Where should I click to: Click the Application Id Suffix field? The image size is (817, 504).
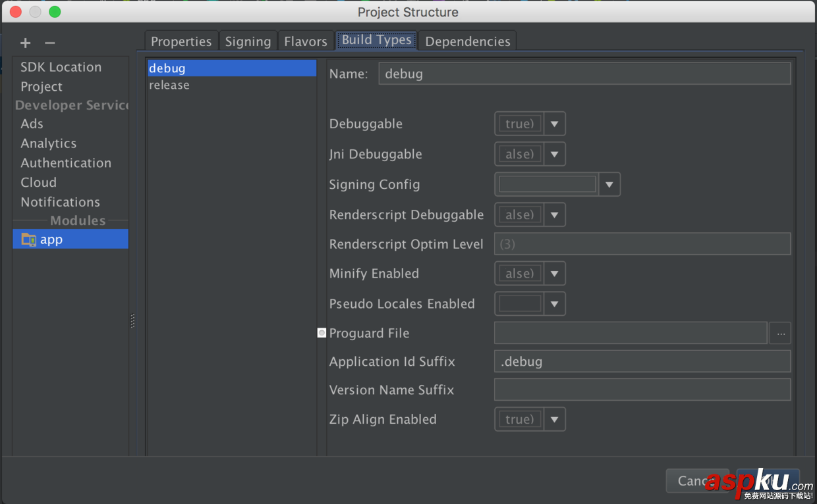tap(642, 361)
